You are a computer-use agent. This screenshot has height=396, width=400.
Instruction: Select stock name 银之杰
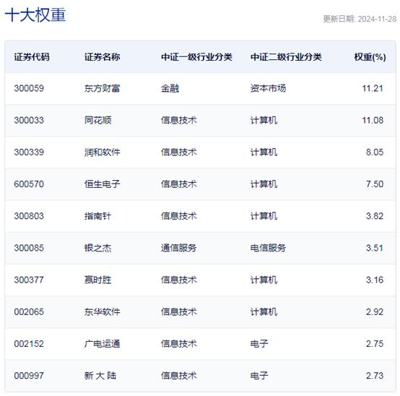[98, 248]
